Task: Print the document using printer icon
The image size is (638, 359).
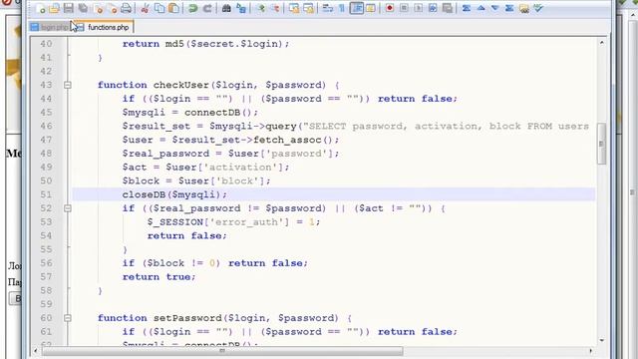Action: coord(127,8)
